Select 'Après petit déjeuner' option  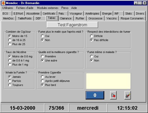[x=55, y=81]
